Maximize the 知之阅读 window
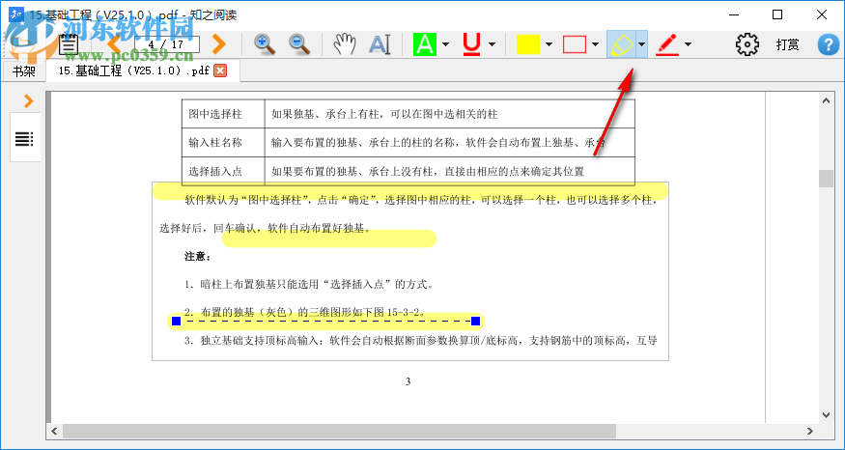 (777, 14)
